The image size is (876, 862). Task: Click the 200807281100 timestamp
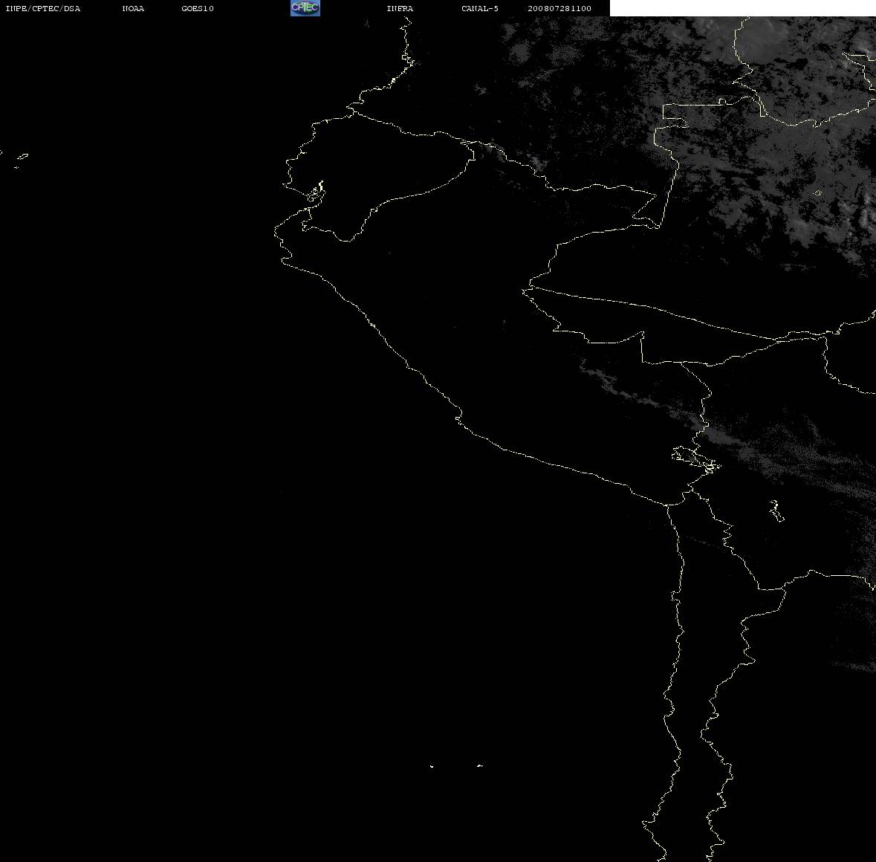pos(559,8)
